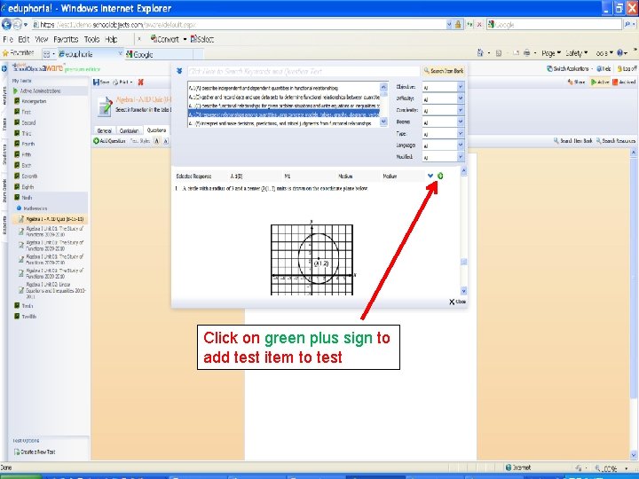Click the Close button in item popup
The image size is (639, 479).
pos(457,302)
